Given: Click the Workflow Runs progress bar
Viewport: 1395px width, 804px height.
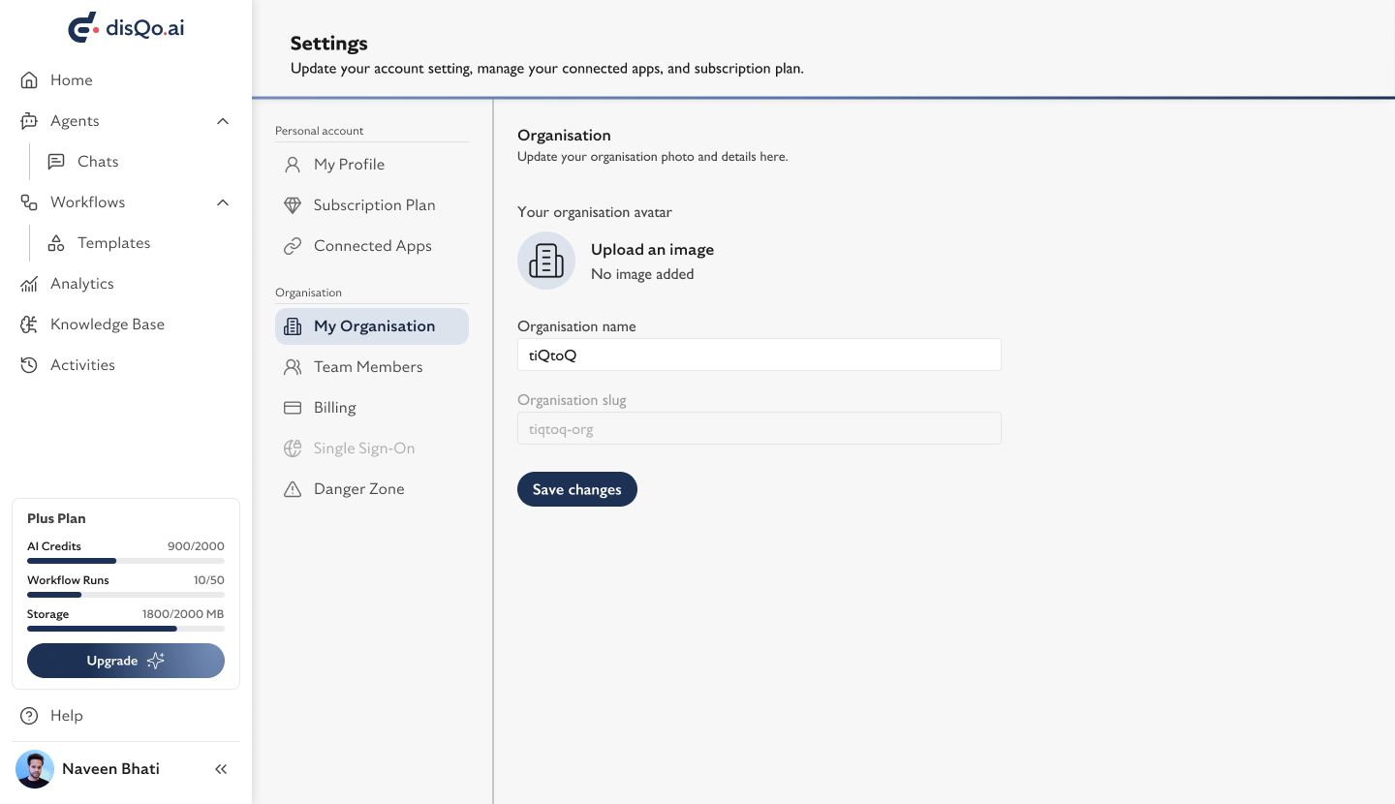Looking at the screenshot, I should pyautogui.click(x=126, y=595).
